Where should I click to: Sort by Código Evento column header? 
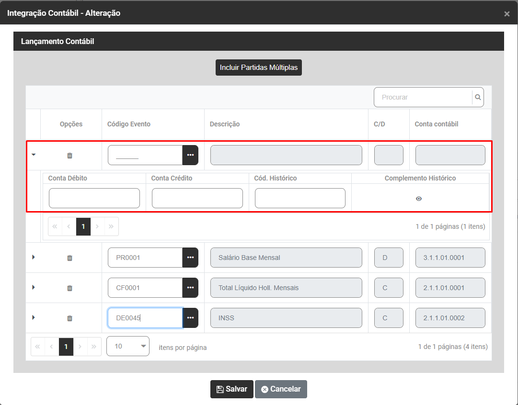click(x=129, y=124)
